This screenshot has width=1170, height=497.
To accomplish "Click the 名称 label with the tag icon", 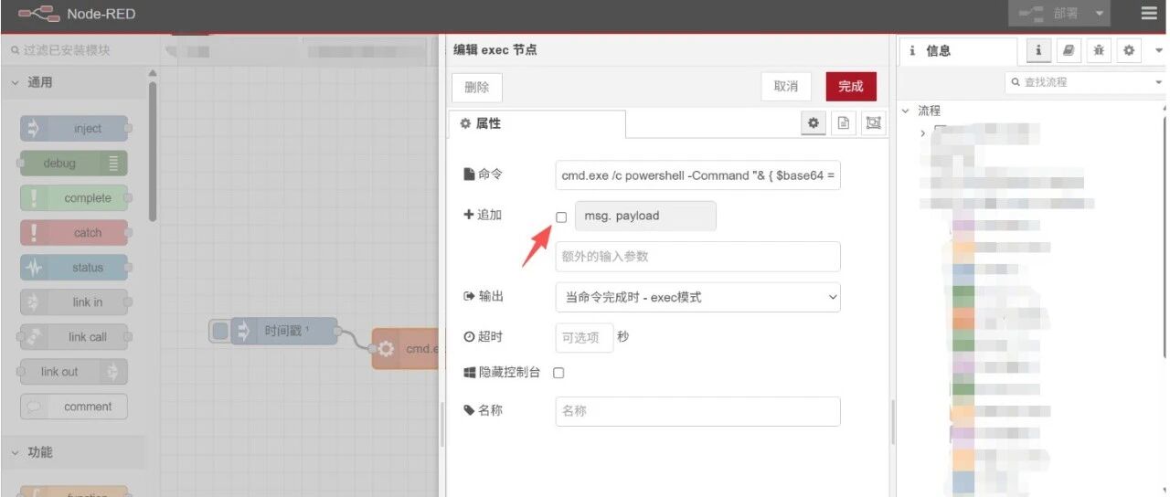I will 484,410.
